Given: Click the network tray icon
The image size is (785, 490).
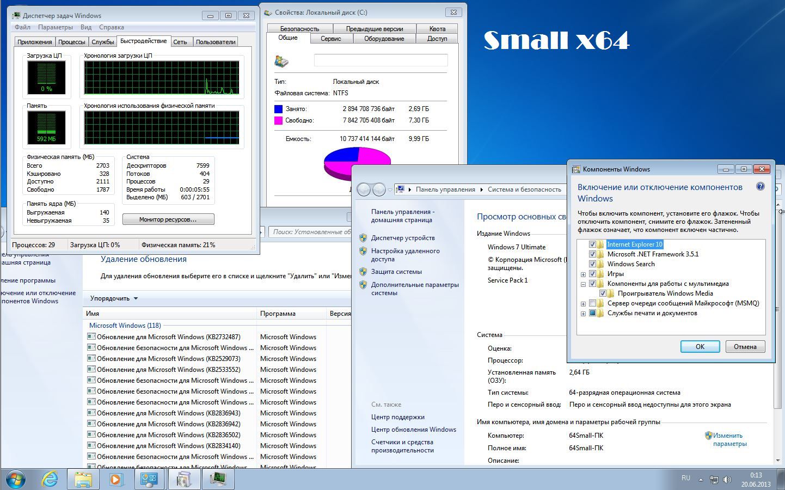Looking at the screenshot, I should click(x=714, y=480).
